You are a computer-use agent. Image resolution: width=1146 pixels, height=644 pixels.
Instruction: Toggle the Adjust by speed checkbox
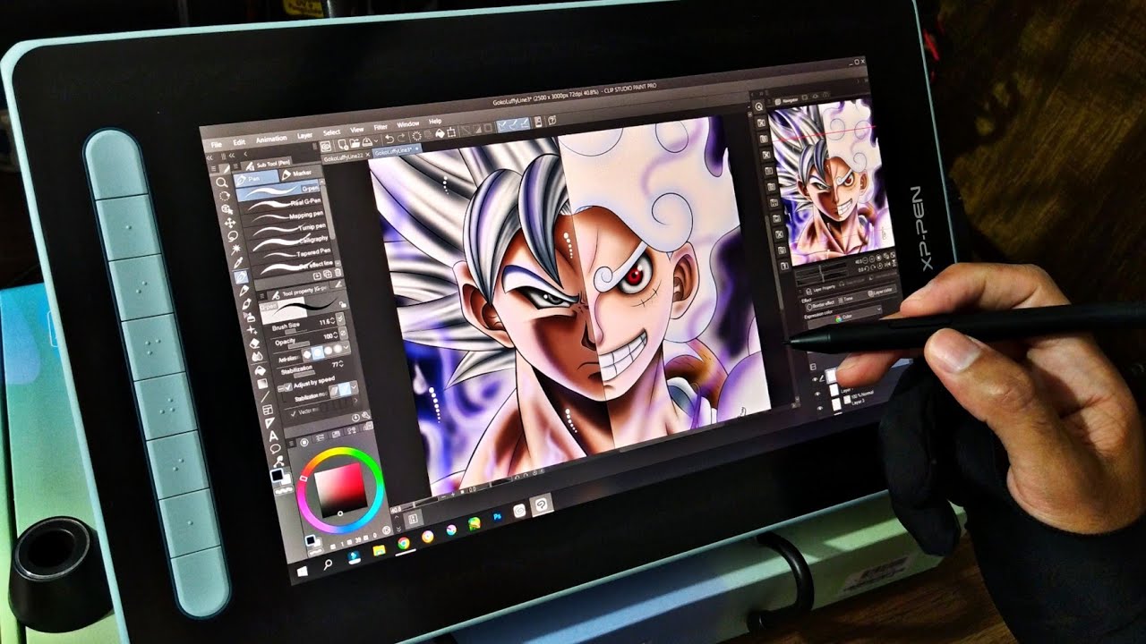click(x=288, y=387)
